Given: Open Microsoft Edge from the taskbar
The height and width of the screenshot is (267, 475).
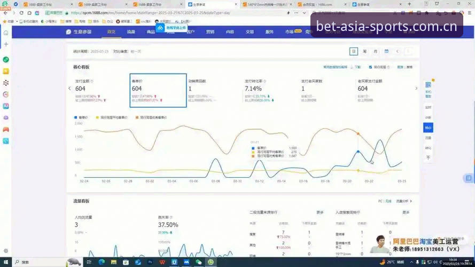Looking at the screenshot, I should [101, 262].
